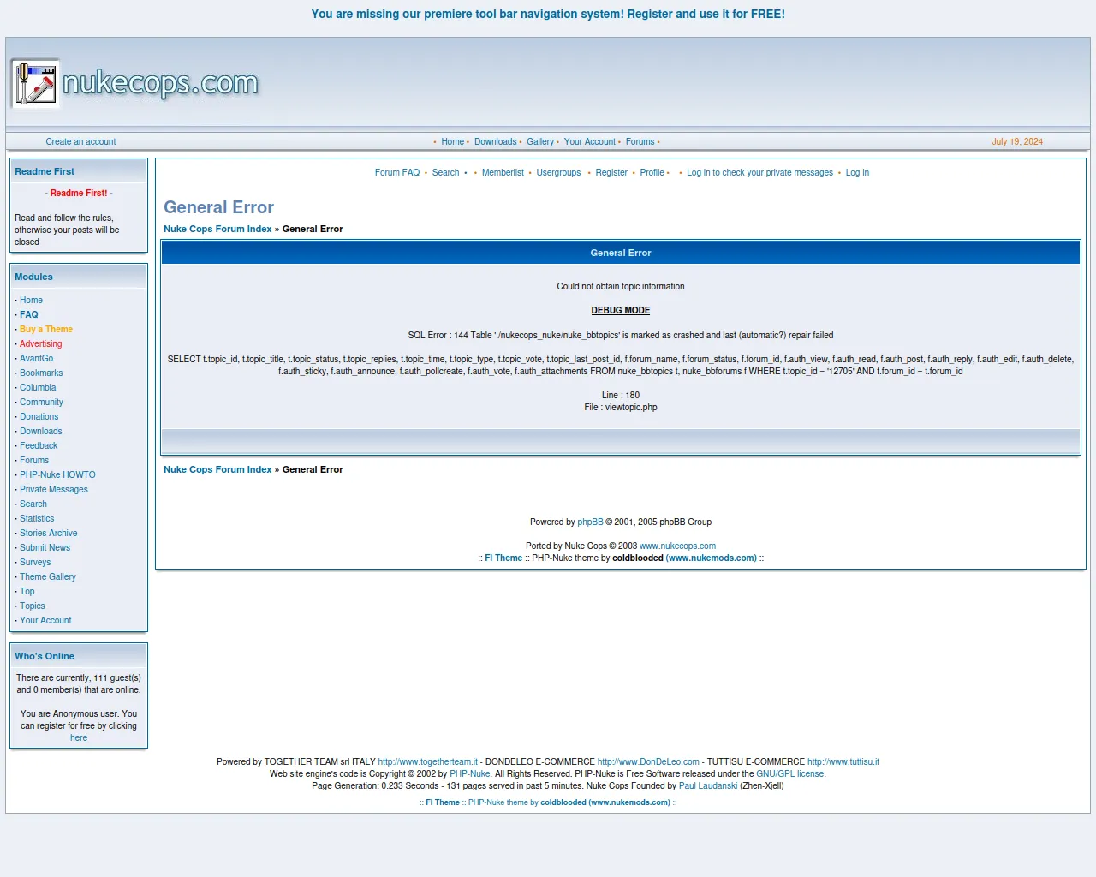Click the 'here' registration link

(79, 738)
